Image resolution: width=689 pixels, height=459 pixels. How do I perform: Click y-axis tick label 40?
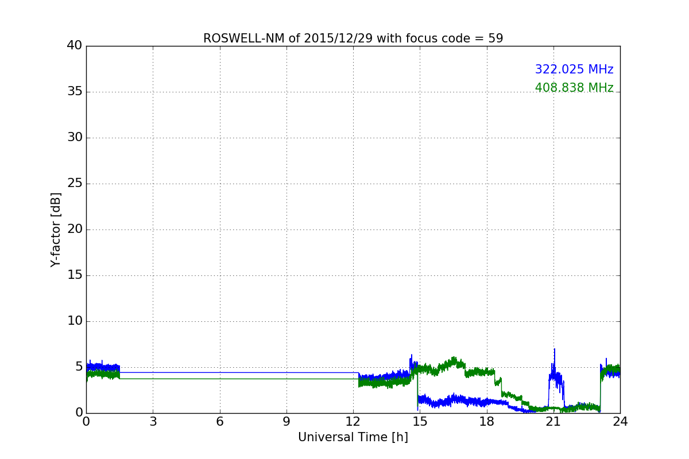[75, 46]
